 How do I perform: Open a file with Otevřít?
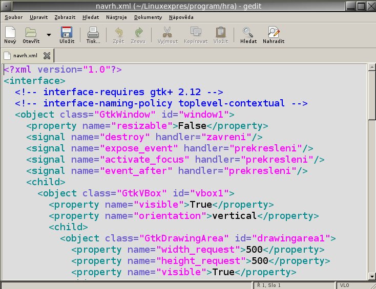point(31,35)
